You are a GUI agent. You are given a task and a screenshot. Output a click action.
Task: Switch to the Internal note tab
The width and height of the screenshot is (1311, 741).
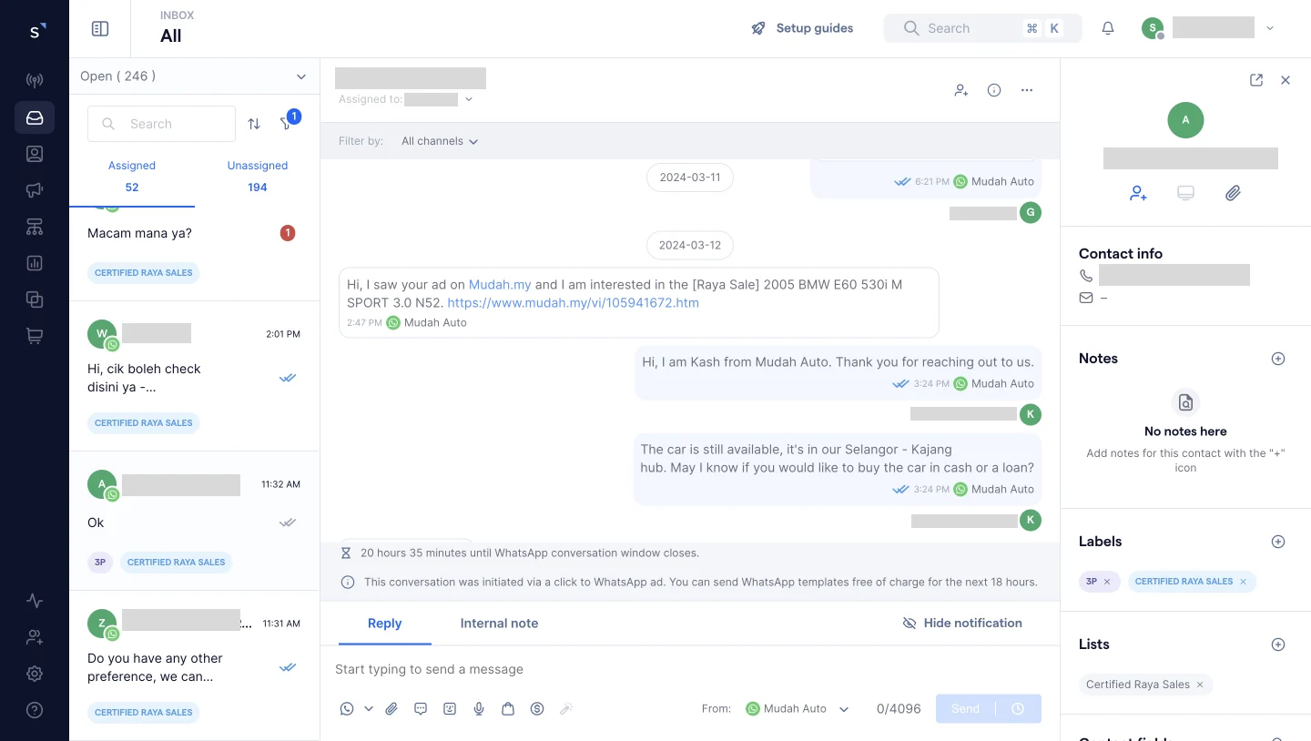pos(499,624)
